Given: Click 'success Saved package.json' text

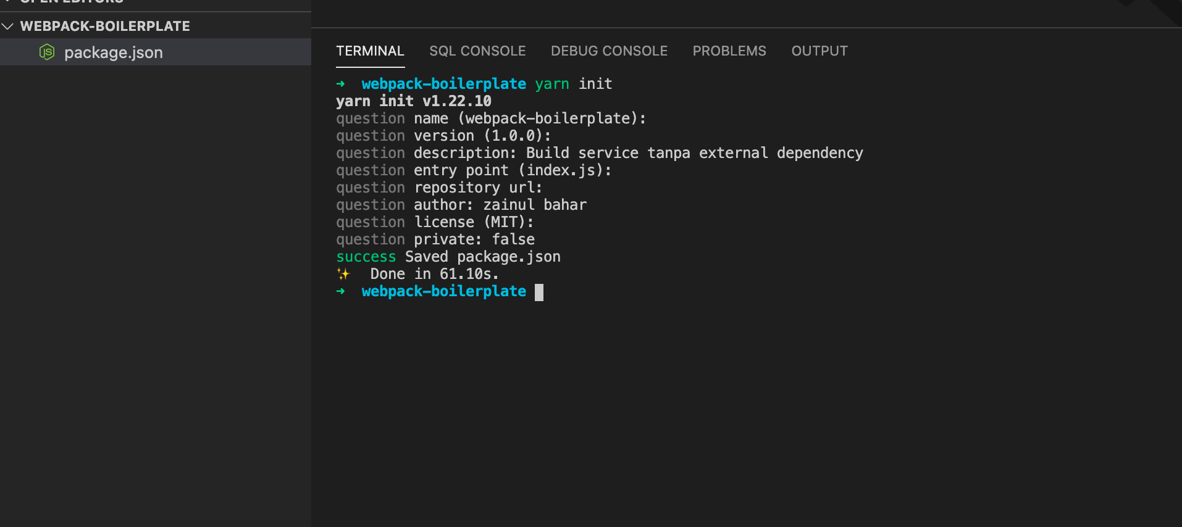Looking at the screenshot, I should click(x=448, y=257).
